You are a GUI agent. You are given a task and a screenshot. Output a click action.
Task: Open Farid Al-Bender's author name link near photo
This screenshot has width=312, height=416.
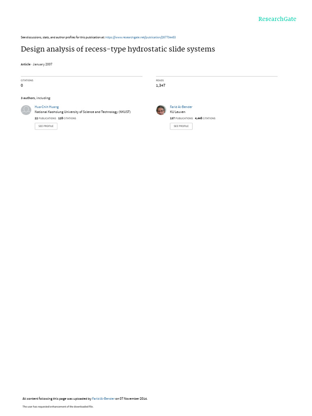[181, 107]
